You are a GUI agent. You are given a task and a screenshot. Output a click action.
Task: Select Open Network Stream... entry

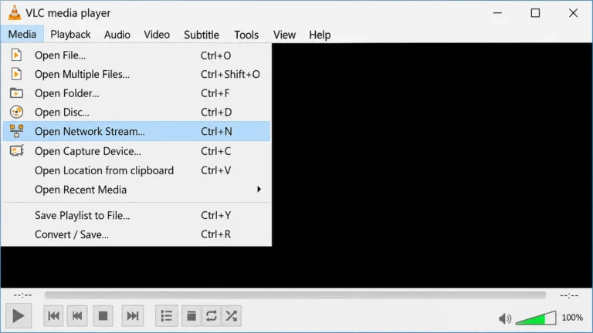(x=137, y=131)
